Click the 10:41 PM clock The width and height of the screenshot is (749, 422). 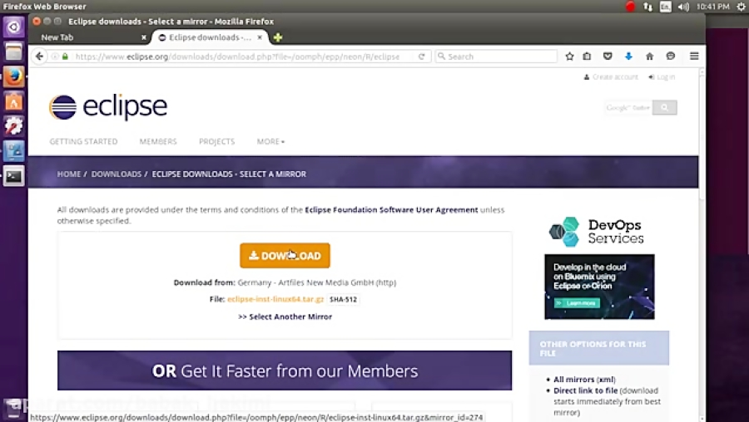point(713,7)
